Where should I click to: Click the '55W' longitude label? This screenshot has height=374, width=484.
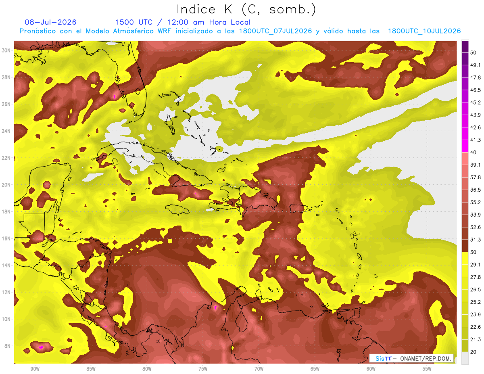tap(427, 369)
